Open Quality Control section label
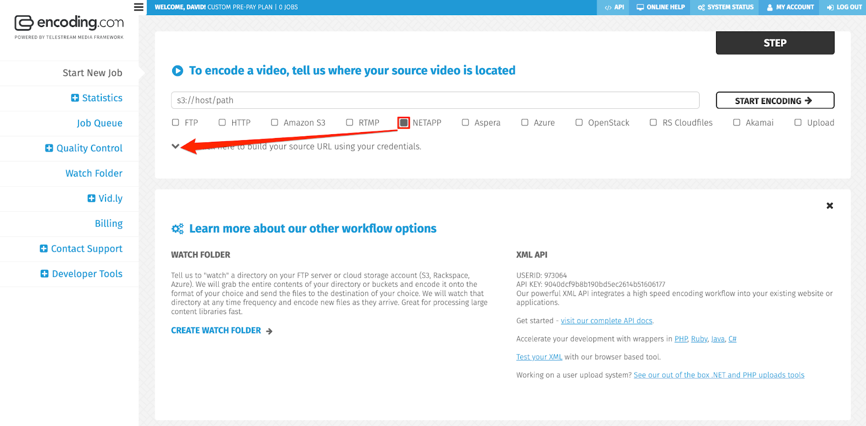866x426 pixels. 89,148
